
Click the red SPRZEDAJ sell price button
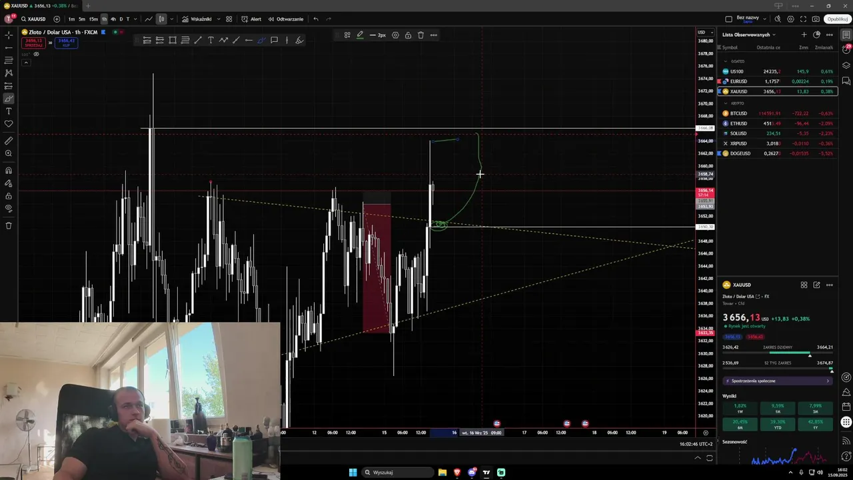(33, 43)
